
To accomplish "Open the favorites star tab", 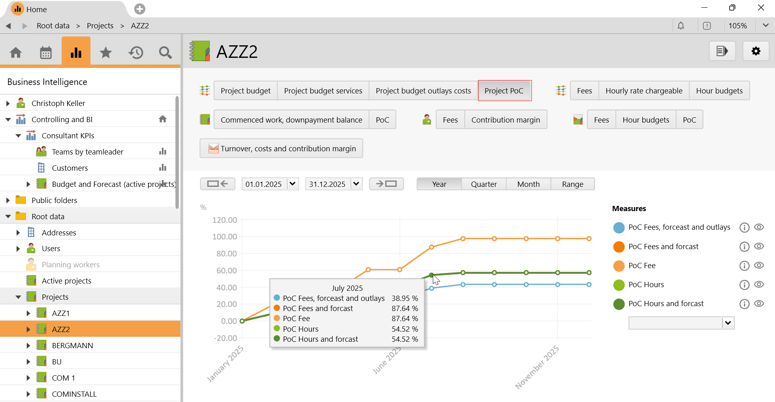I will (x=106, y=53).
